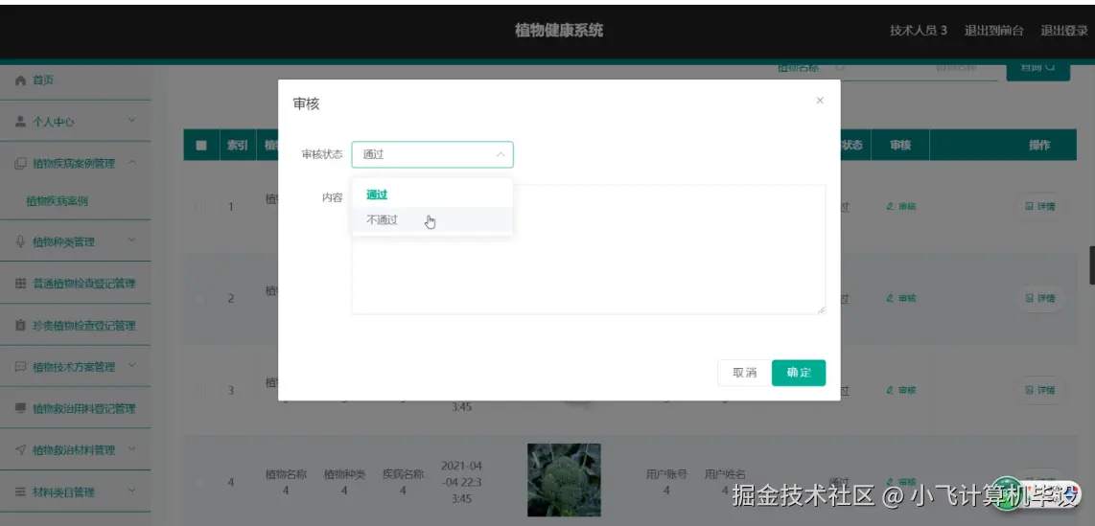Click the 索引 column header
The height and width of the screenshot is (526, 1095).
(238, 145)
